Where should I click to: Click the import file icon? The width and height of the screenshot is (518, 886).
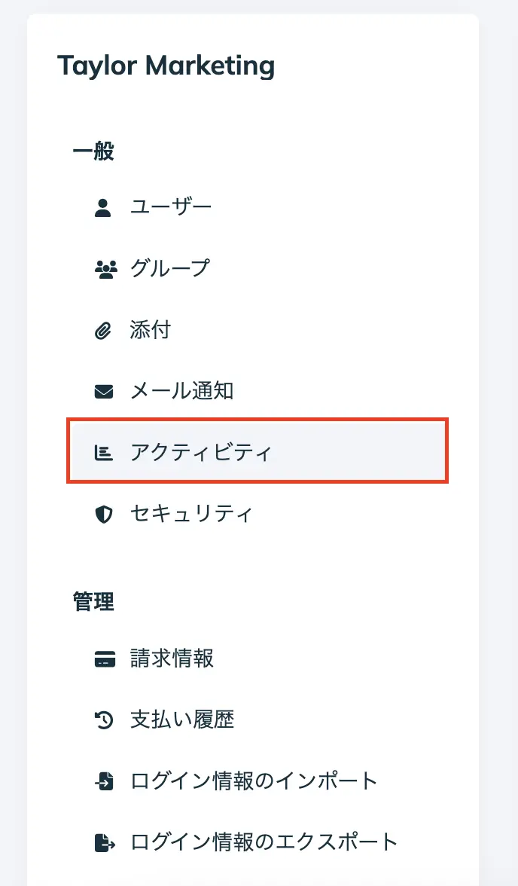[104, 781]
